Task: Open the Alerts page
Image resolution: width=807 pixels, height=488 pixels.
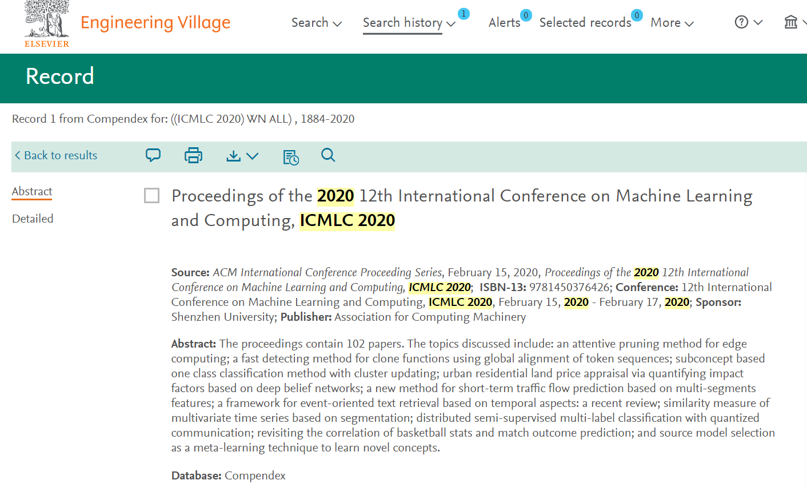Action: coord(504,23)
